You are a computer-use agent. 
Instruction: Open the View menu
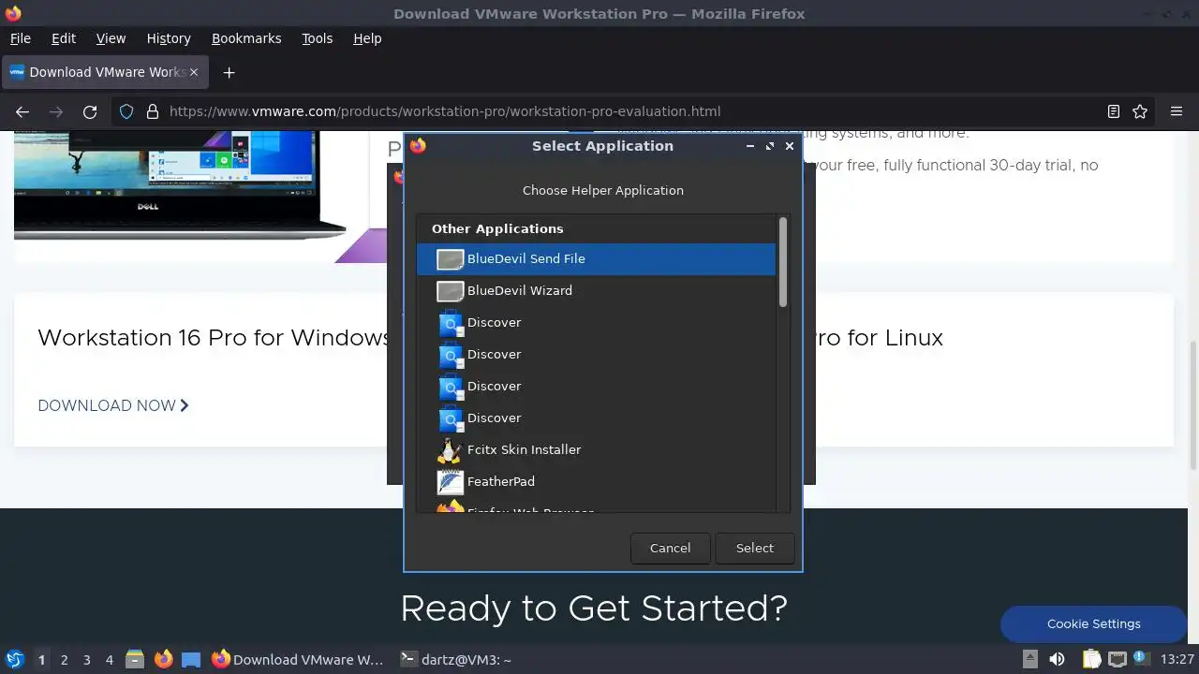click(x=111, y=38)
